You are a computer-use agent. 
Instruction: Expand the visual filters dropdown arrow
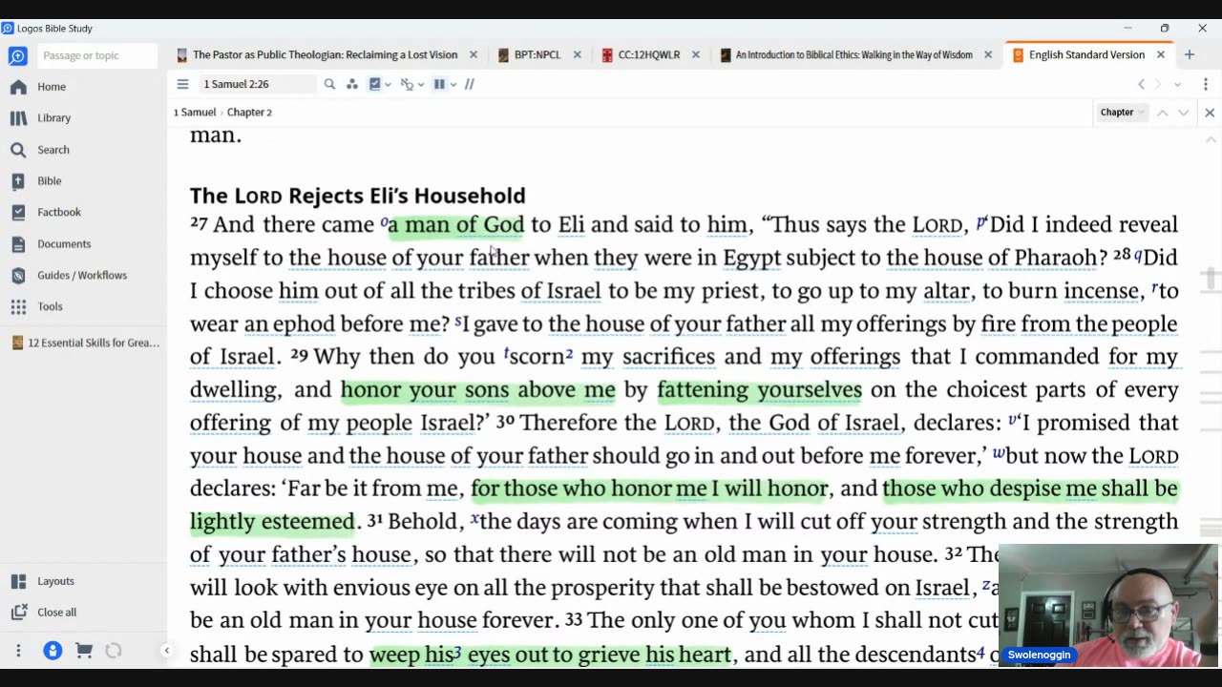(388, 85)
